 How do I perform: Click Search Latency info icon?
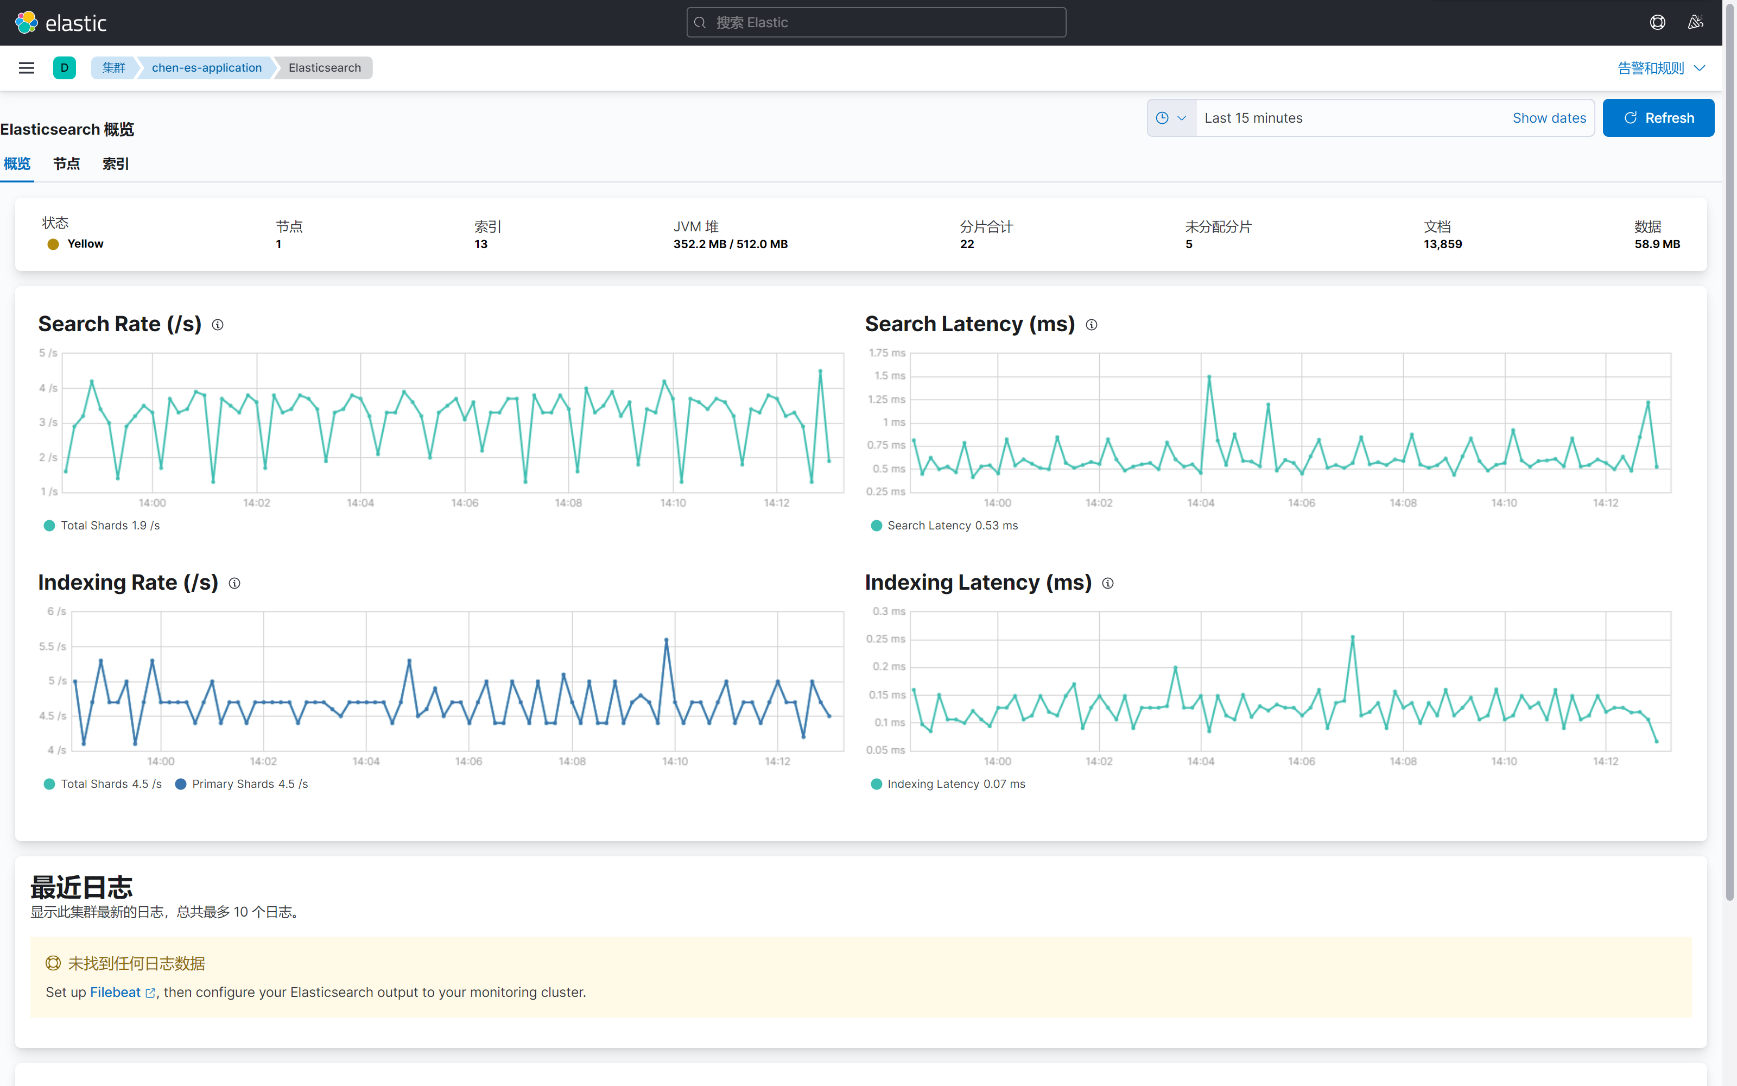click(x=1091, y=325)
